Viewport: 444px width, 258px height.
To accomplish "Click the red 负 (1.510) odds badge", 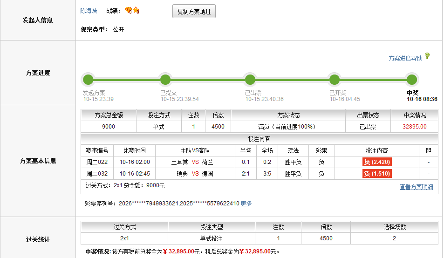I will coord(377,174).
